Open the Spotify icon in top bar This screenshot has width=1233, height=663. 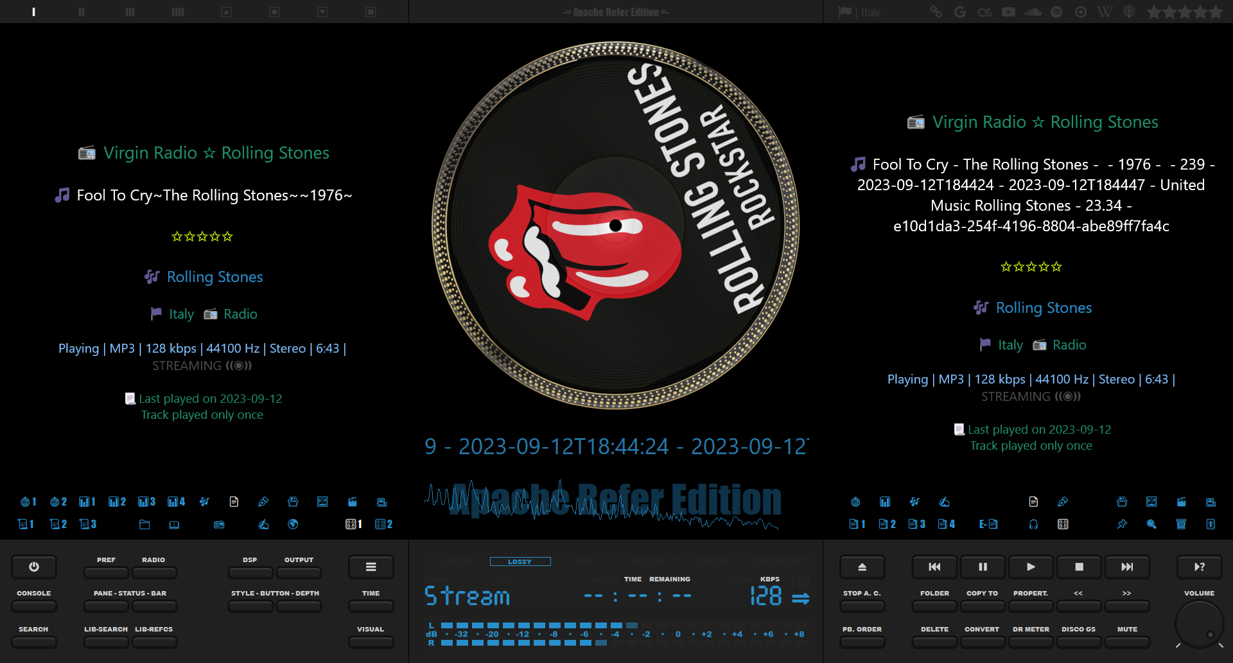pos(1056,12)
